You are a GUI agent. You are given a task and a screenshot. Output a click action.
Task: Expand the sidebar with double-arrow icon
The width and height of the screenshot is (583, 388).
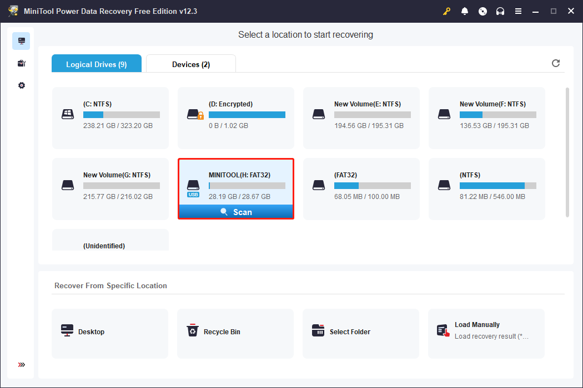pyautogui.click(x=21, y=365)
